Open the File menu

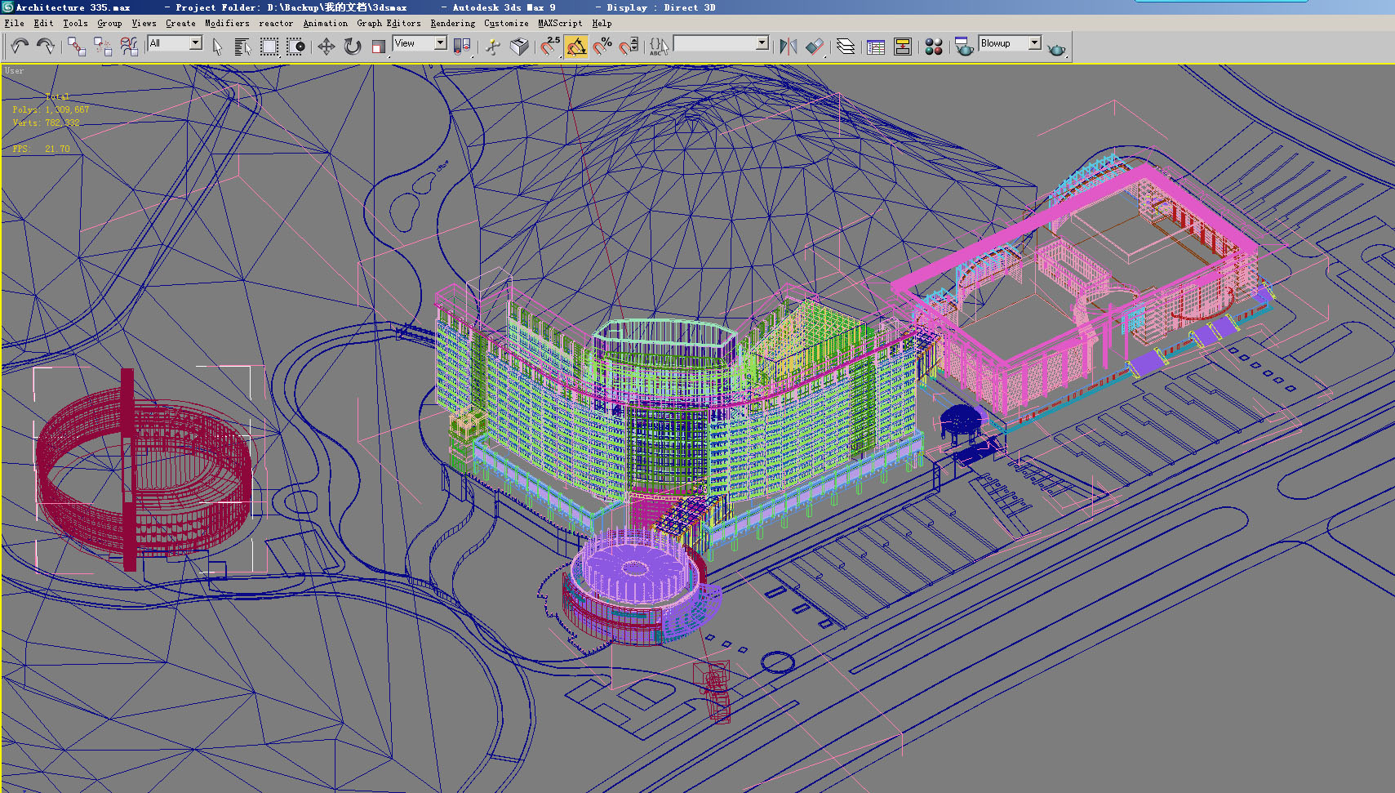point(14,23)
